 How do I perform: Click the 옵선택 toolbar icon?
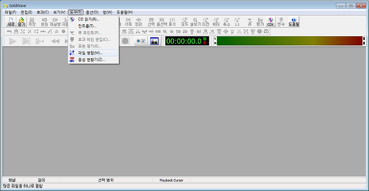click(x=161, y=21)
